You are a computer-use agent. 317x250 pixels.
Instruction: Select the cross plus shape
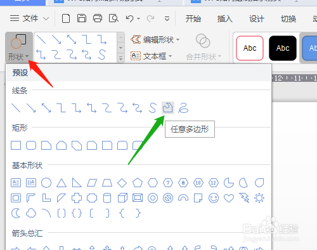pyautogui.click(x=77, y=198)
